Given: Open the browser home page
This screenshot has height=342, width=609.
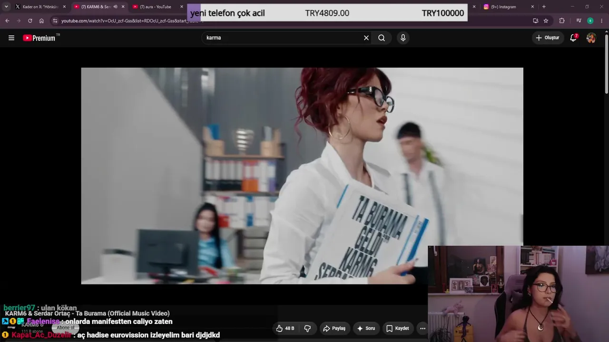Looking at the screenshot, I should point(41,21).
